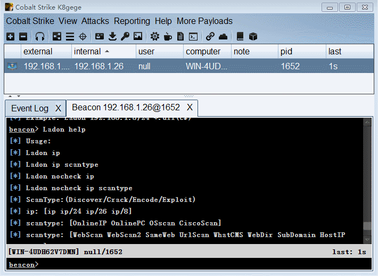Viewport: 378px width, 276px height.
Task: Switch to target table crosshair icon
Action: pyautogui.click(x=83, y=37)
